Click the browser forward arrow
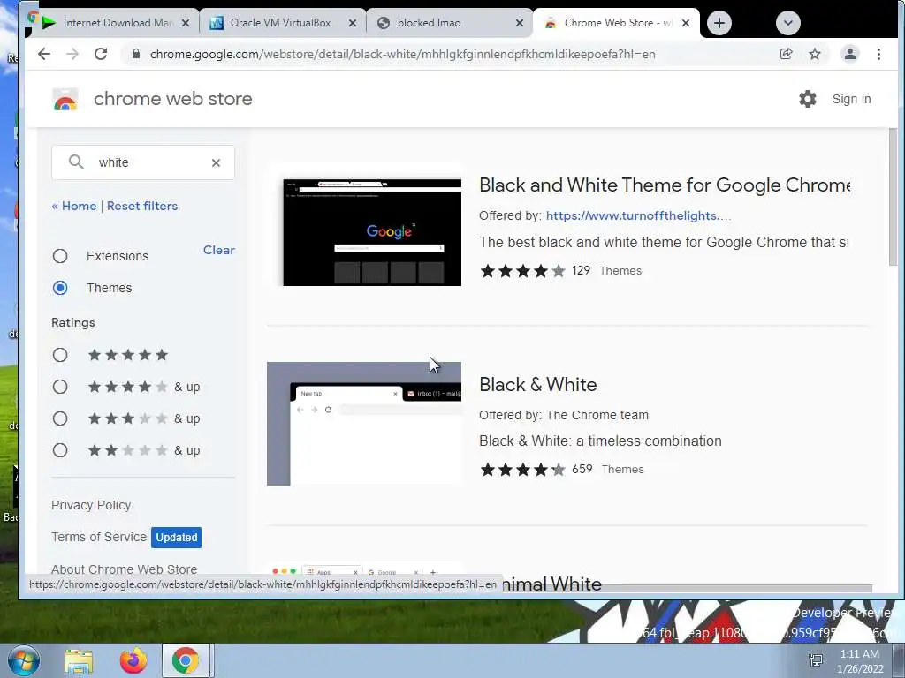This screenshot has width=905, height=678. 72,54
